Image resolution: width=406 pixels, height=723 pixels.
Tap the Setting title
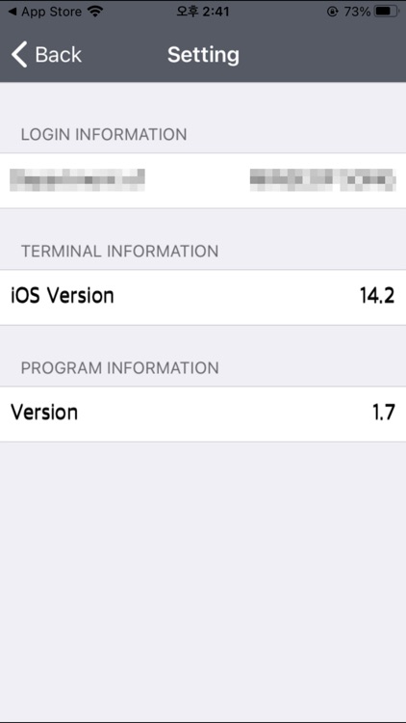click(x=203, y=55)
